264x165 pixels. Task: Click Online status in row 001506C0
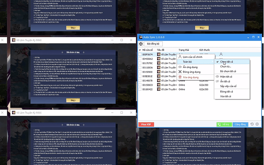[181, 85]
